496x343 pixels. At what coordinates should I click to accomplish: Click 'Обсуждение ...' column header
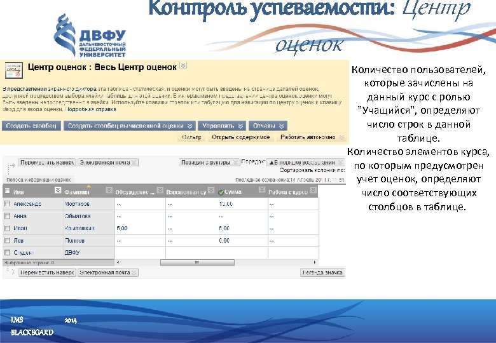135,192
